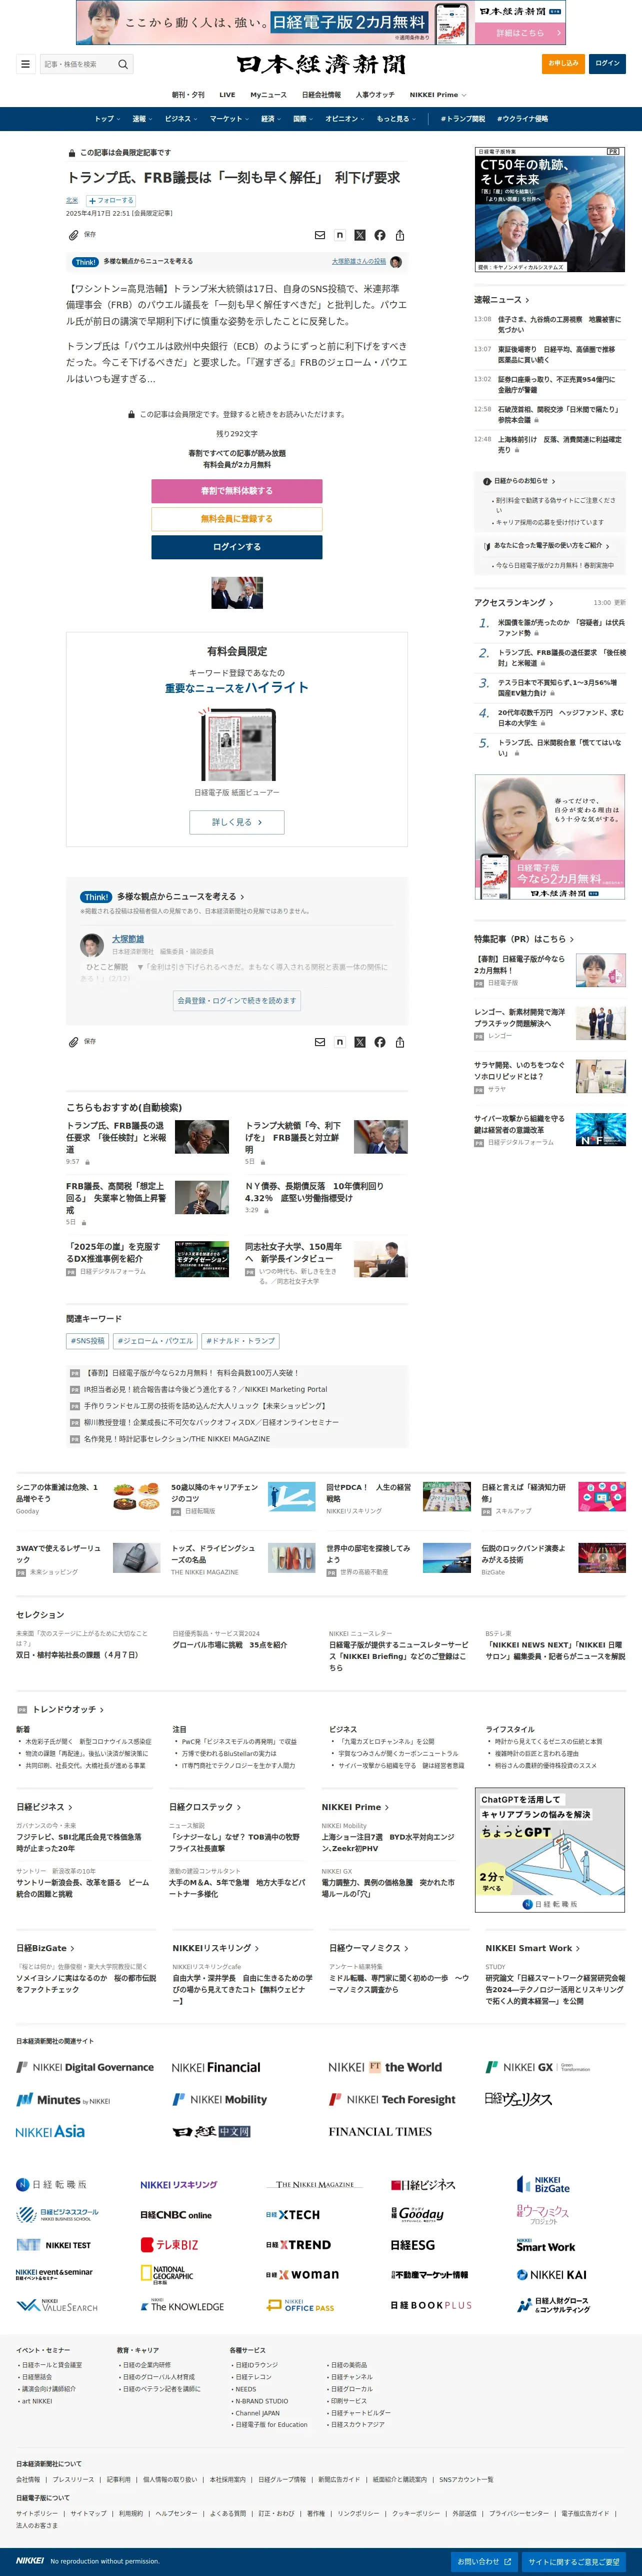Expand the トップ navigation dropdown
Viewport: 642px width, 2576px height.
pyautogui.click(x=107, y=119)
